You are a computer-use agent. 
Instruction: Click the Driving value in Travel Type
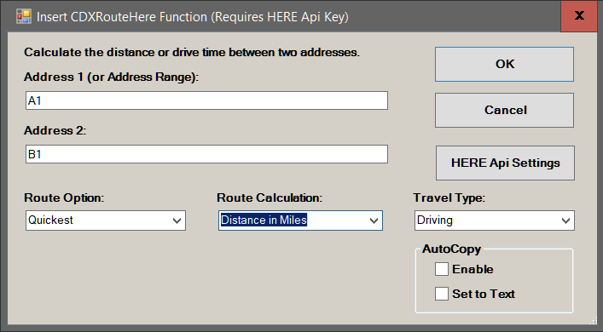pyautogui.click(x=435, y=220)
